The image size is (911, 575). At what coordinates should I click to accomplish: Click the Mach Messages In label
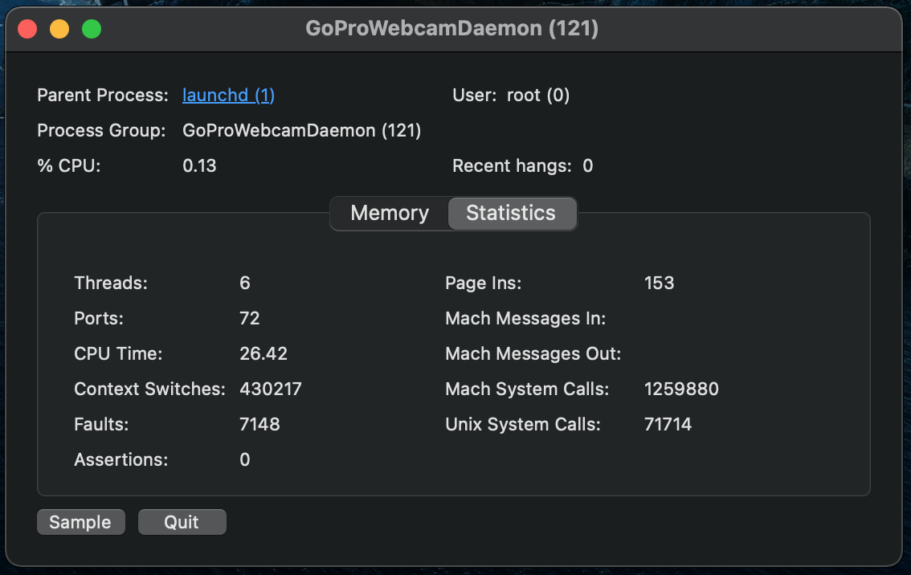525,318
